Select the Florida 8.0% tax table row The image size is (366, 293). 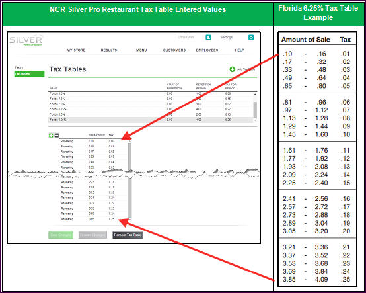[x=151, y=93]
